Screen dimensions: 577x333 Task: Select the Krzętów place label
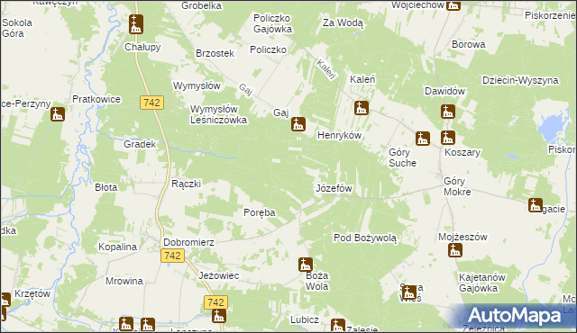[32, 293]
